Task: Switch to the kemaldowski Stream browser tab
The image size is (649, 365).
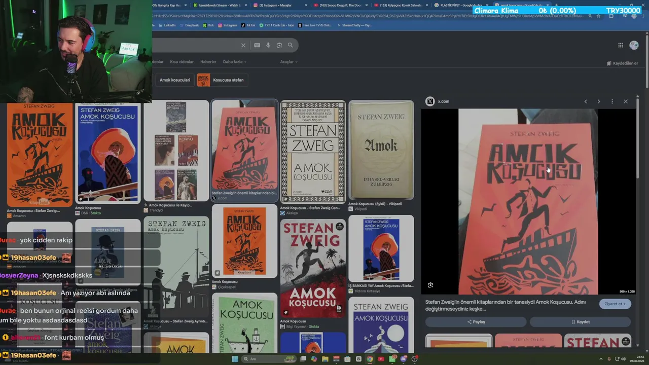Action: point(221,5)
